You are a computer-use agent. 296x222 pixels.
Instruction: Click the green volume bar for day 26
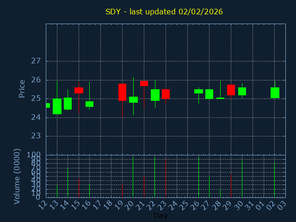click(198, 177)
